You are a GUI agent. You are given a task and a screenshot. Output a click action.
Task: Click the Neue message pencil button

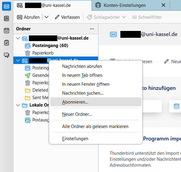coord(172,62)
